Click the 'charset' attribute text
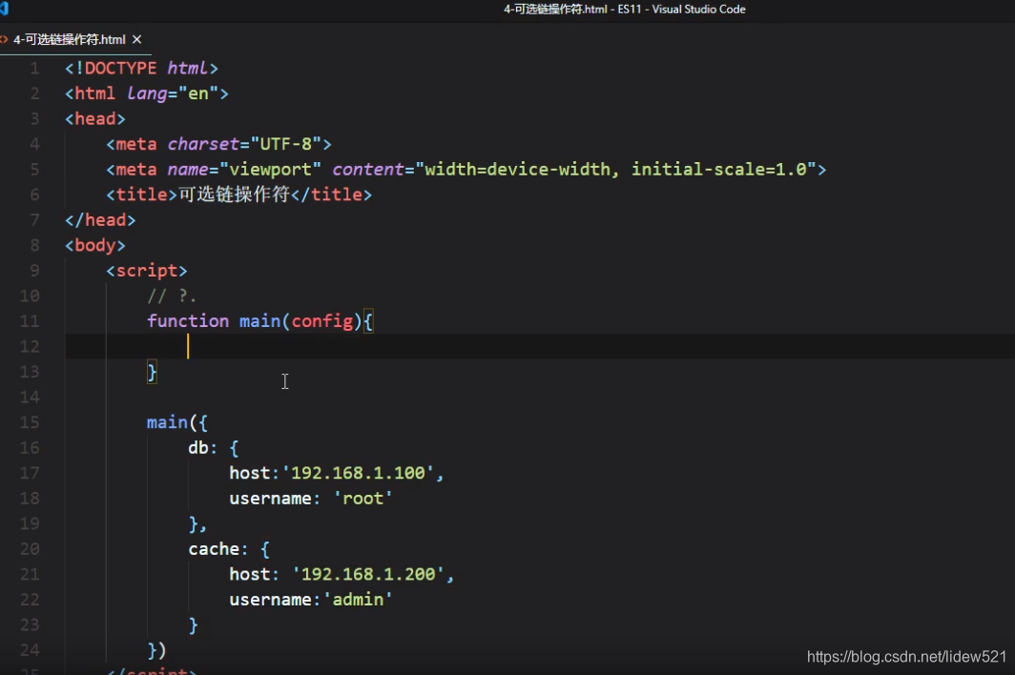The width and height of the screenshot is (1015, 675). tap(203, 144)
